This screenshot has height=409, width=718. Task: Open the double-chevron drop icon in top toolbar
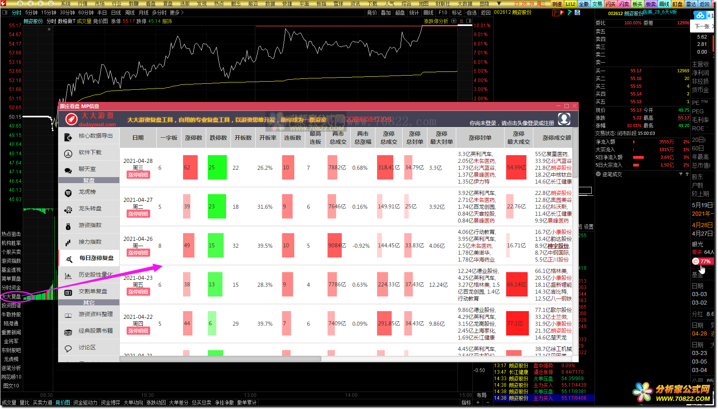coord(51,4)
